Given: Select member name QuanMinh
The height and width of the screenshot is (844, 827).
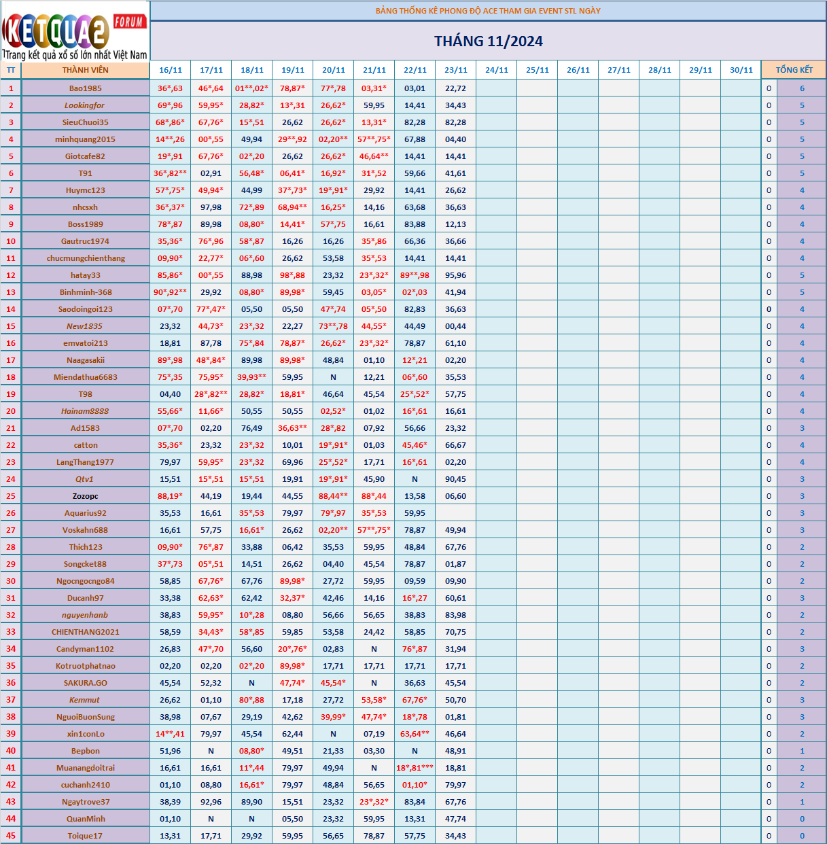Looking at the screenshot, I should coord(86,819).
